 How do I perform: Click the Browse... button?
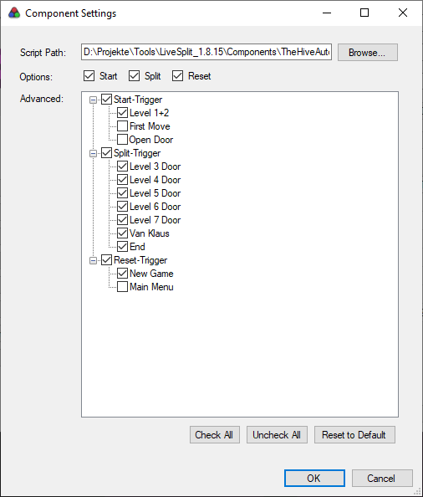[368, 53]
